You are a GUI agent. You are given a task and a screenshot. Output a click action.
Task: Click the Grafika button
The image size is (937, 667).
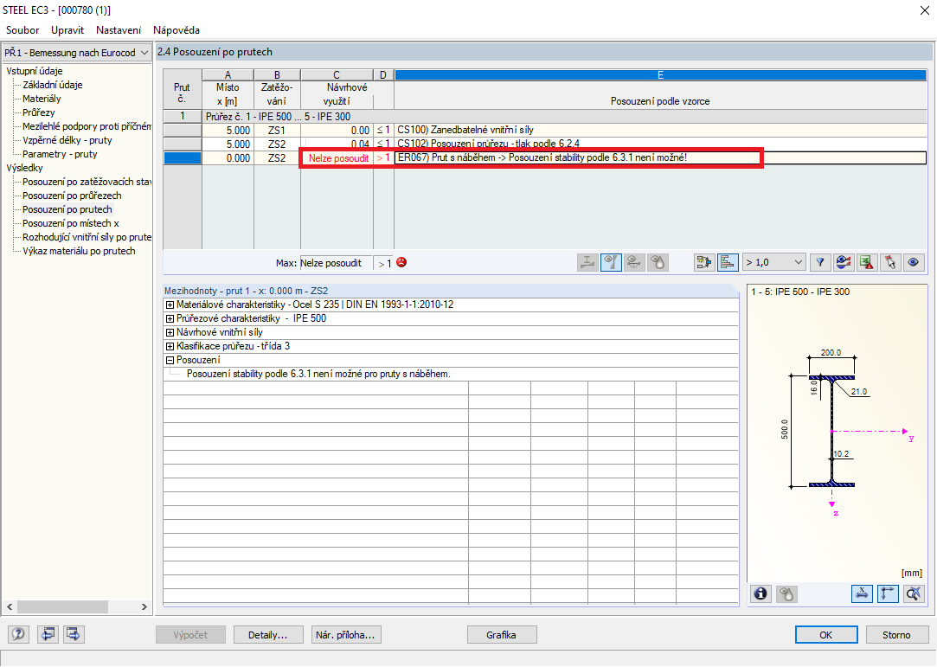click(501, 635)
